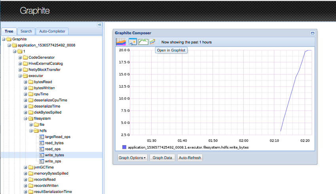Screen dimensions: 336x194
Task: Click the blue legend color swatch
Action: (x=124, y=147)
